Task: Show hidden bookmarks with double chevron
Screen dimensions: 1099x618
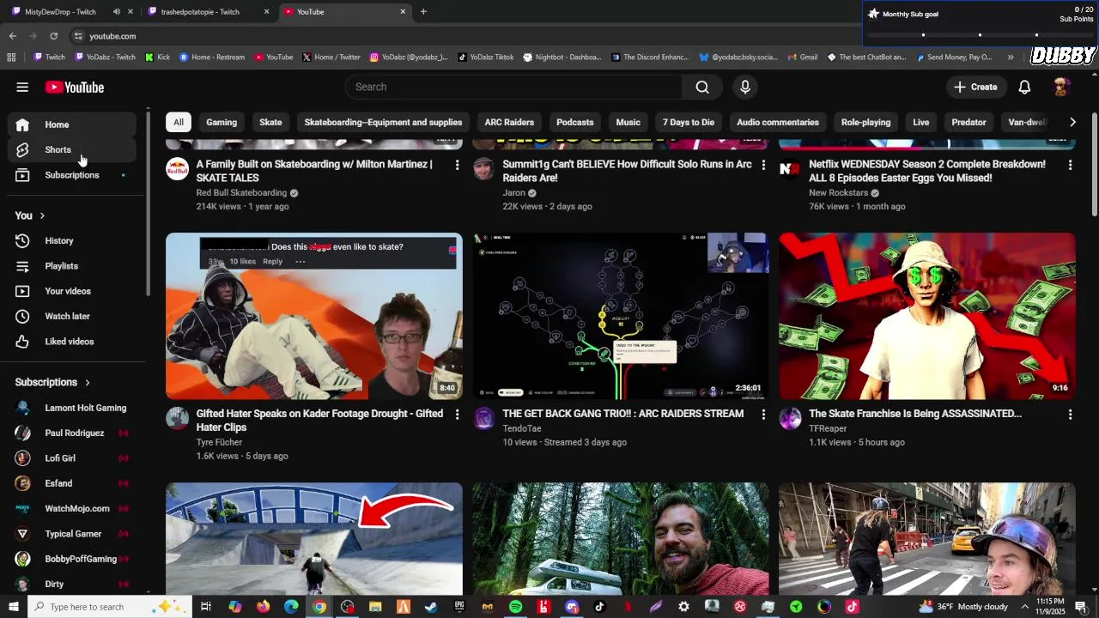Action: (1011, 58)
